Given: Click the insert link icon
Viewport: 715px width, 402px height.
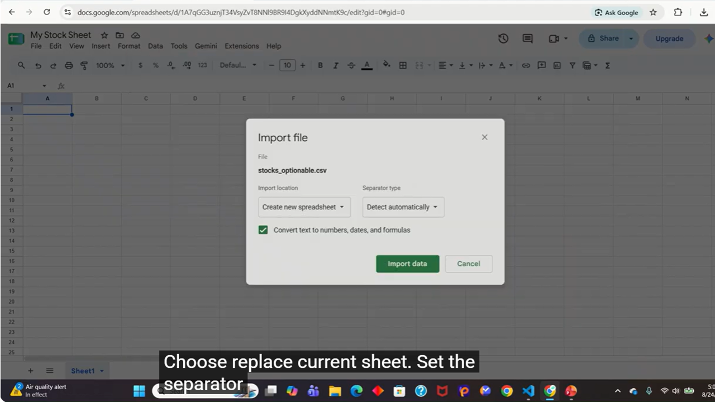Looking at the screenshot, I should (x=526, y=65).
